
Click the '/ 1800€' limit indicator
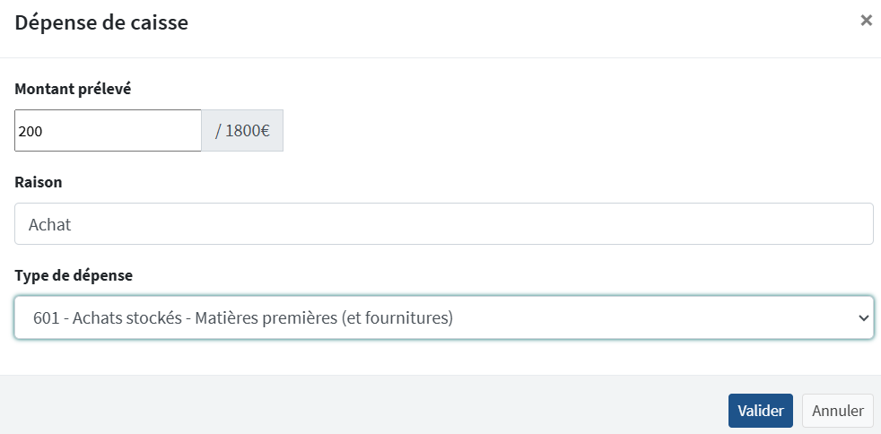pyautogui.click(x=242, y=131)
